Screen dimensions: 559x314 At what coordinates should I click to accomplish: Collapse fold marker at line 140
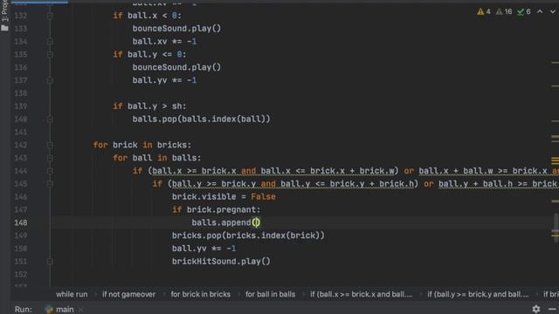click(x=50, y=119)
